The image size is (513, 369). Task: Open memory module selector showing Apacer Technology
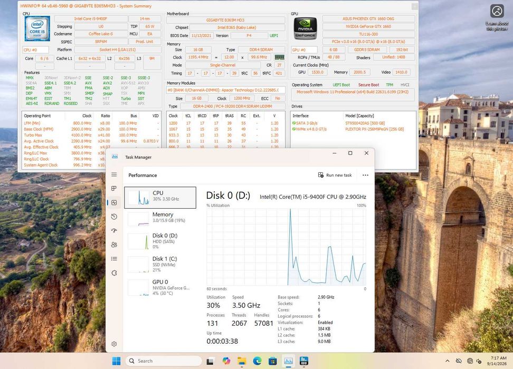click(226, 90)
